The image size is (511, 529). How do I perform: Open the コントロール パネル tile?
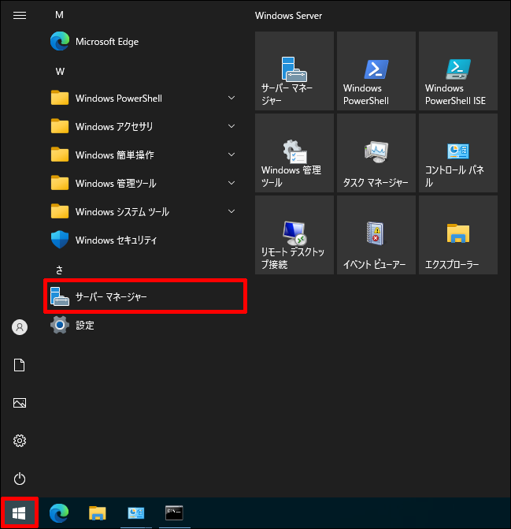click(x=458, y=153)
